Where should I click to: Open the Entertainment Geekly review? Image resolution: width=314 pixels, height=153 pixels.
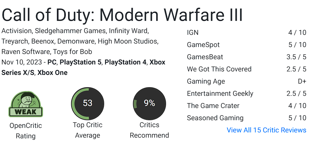[220, 93]
